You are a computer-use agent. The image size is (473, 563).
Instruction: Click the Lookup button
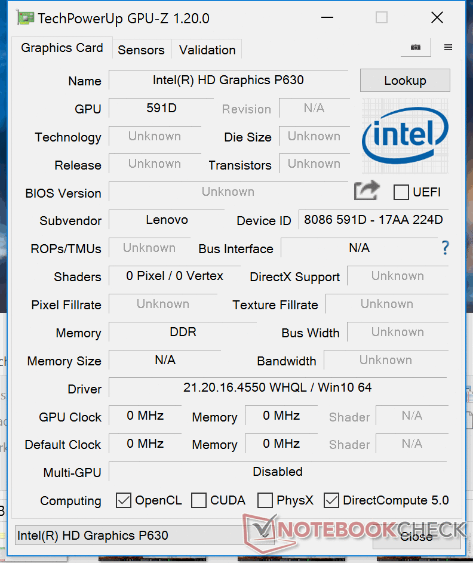click(x=405, y=81)
